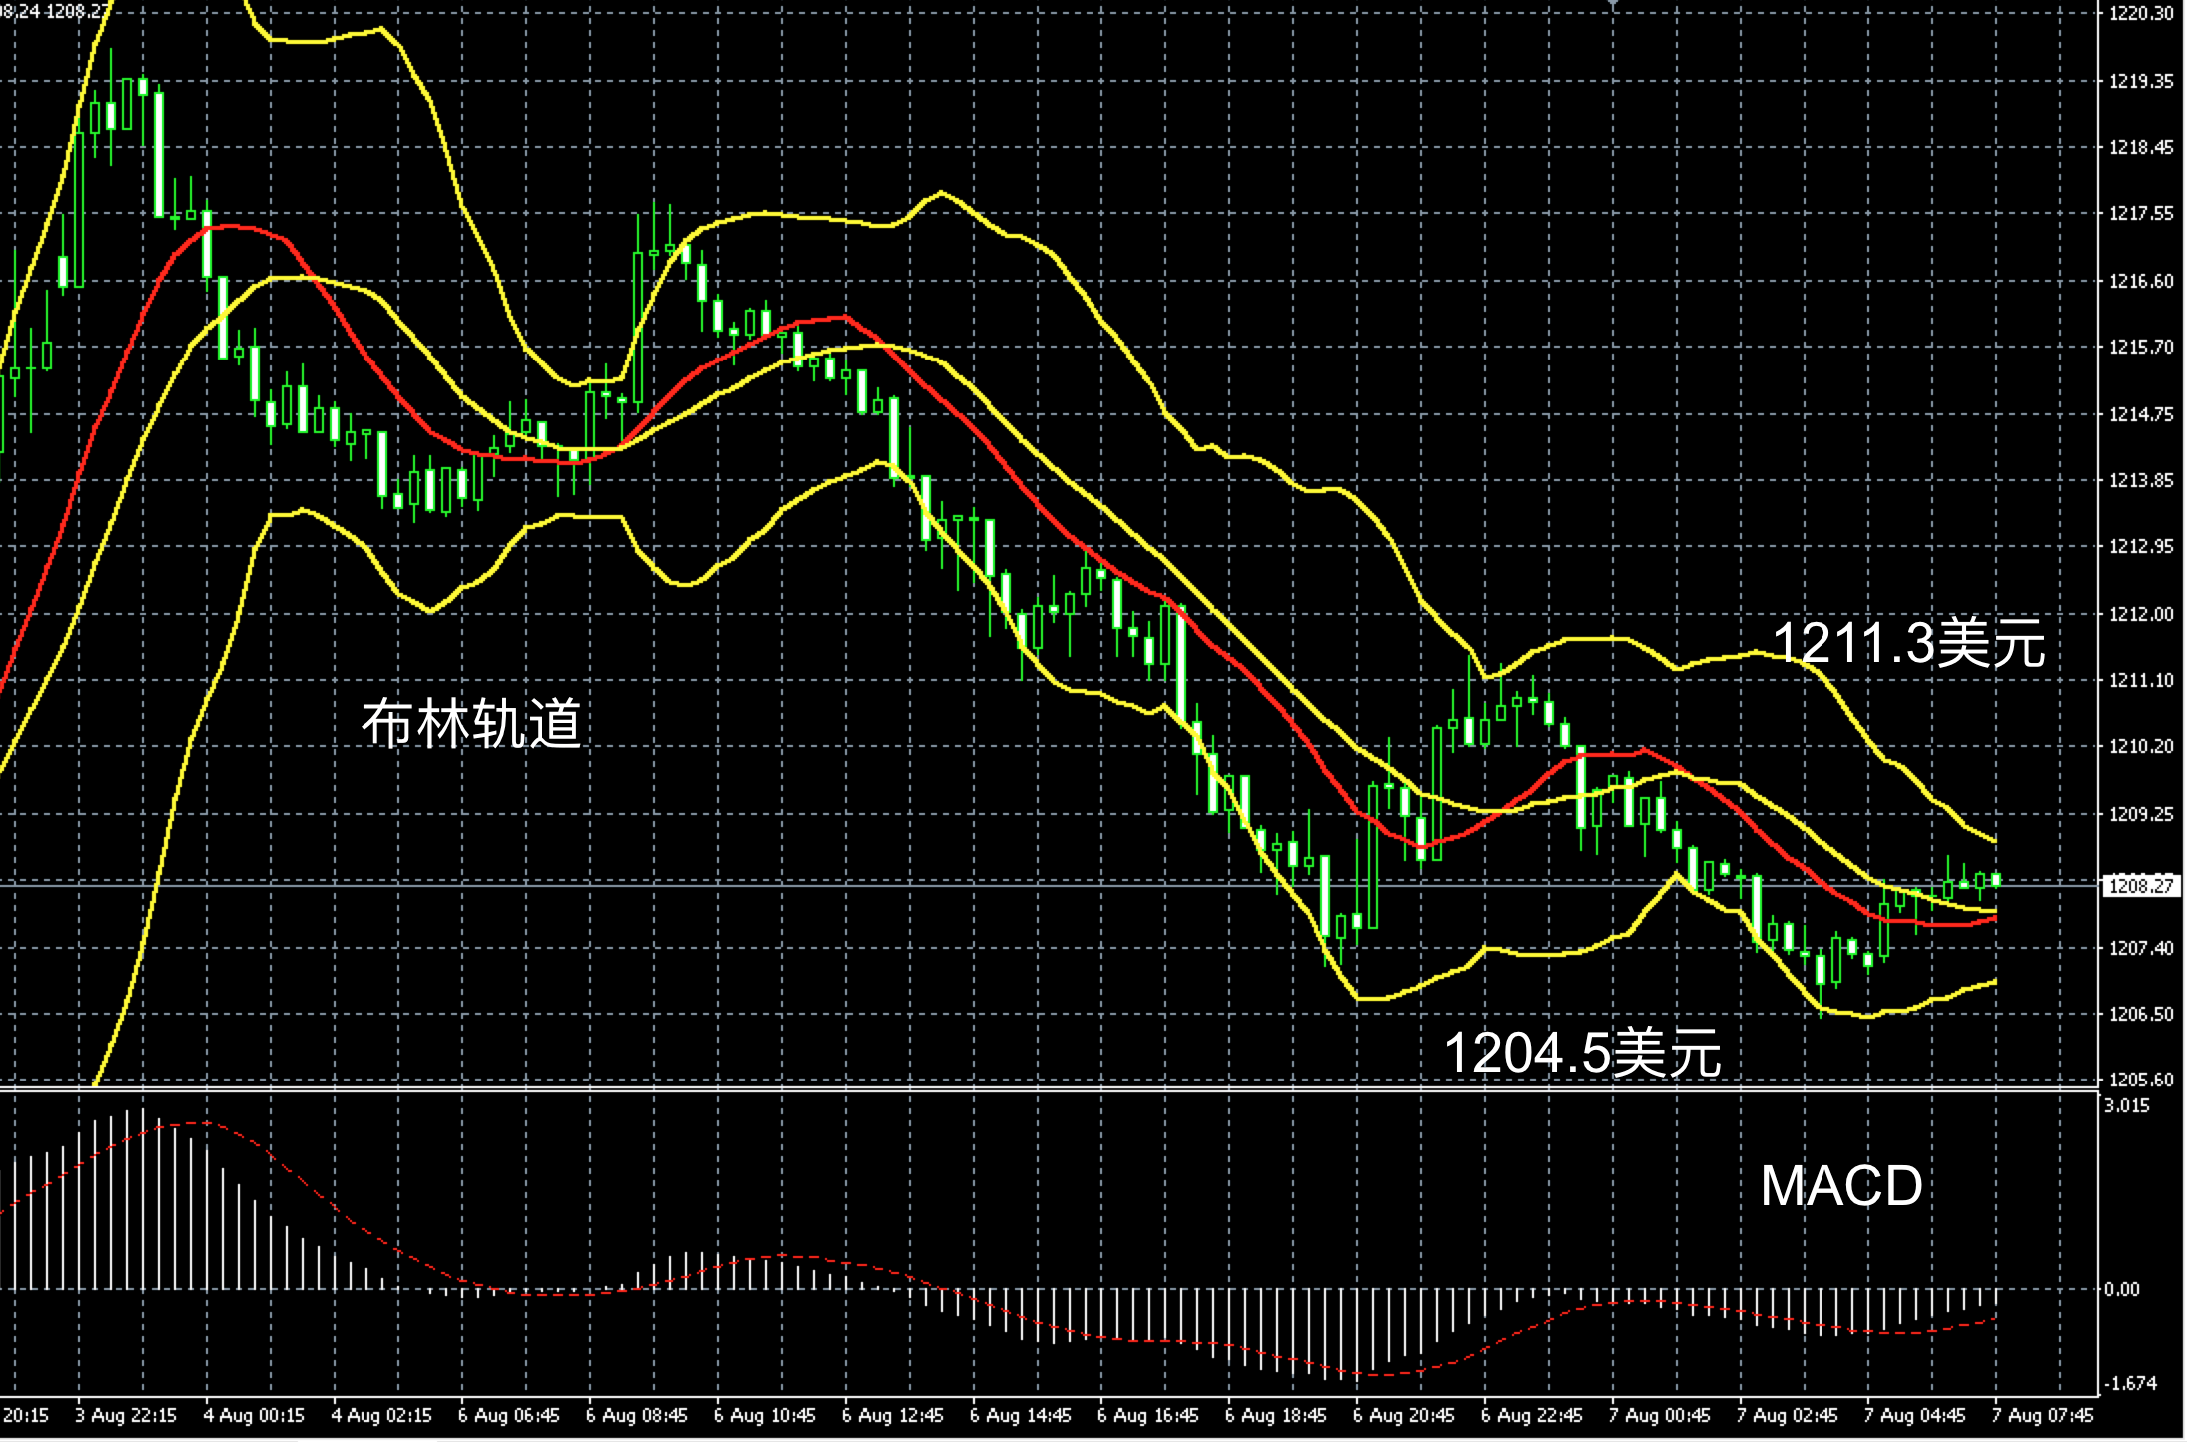Click the 1212.00 price axis label

[x=2140, y=614]
